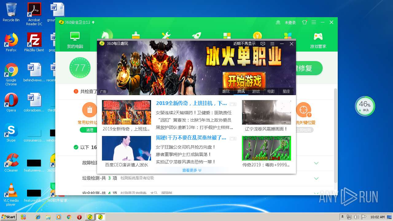Open news 实拍辽宁龙卷风袭击恐怖一幕
Viewport: 393px width, 221px height.
[186, 162]
